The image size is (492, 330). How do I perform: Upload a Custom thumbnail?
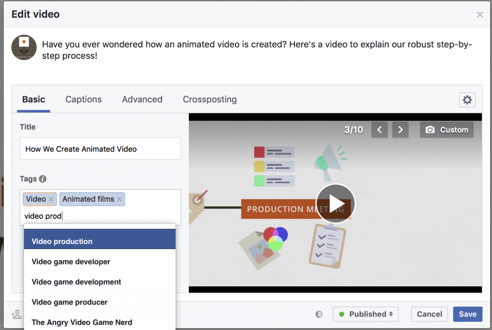pos(447,130)
